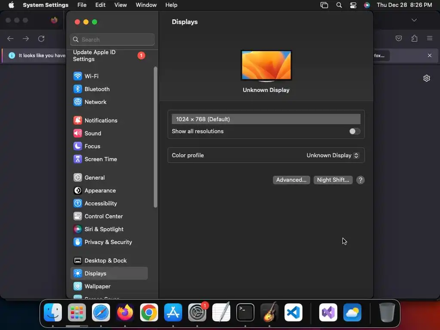Screen dimensions: 440x330
Task: Launch Finder from the Dock
Action: coord(53,312)
